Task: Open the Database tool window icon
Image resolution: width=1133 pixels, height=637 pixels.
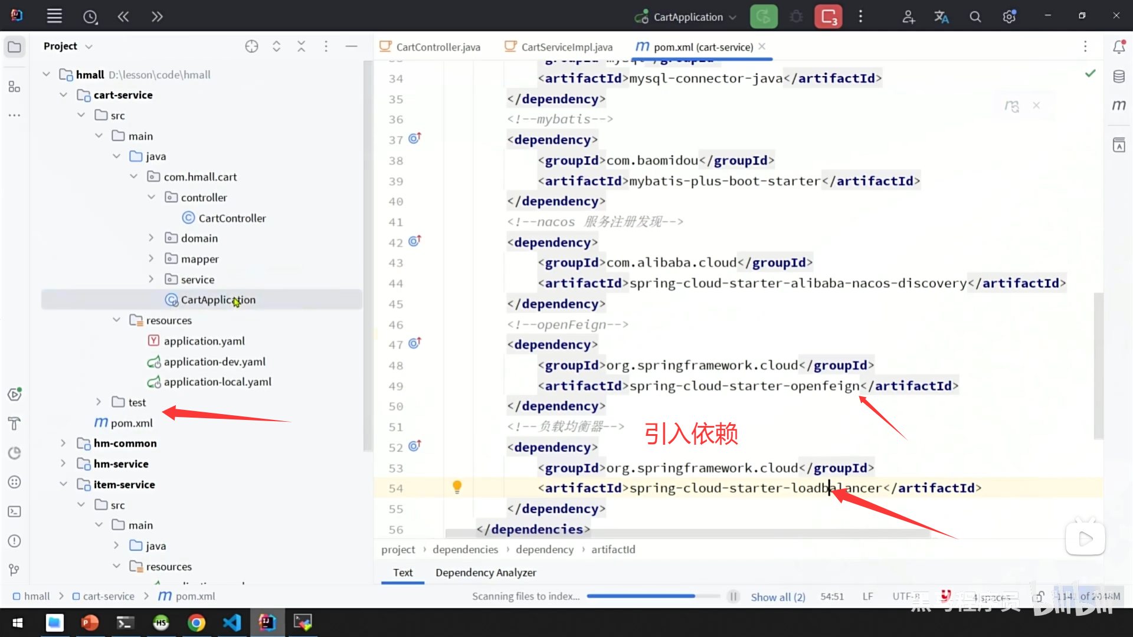Action: pos(1119,76)
